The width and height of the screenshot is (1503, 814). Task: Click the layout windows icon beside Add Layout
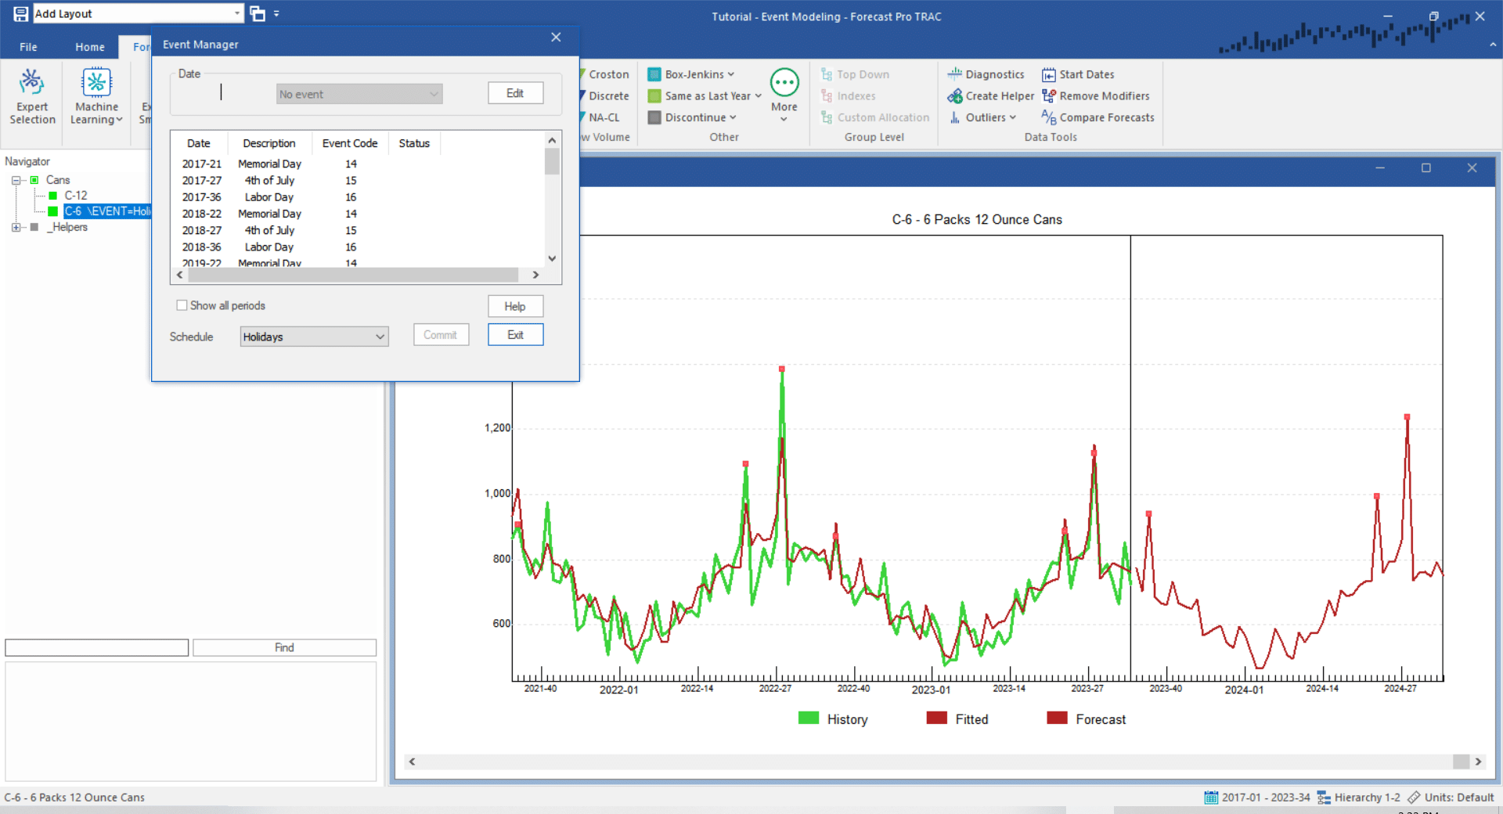point(257,13)
